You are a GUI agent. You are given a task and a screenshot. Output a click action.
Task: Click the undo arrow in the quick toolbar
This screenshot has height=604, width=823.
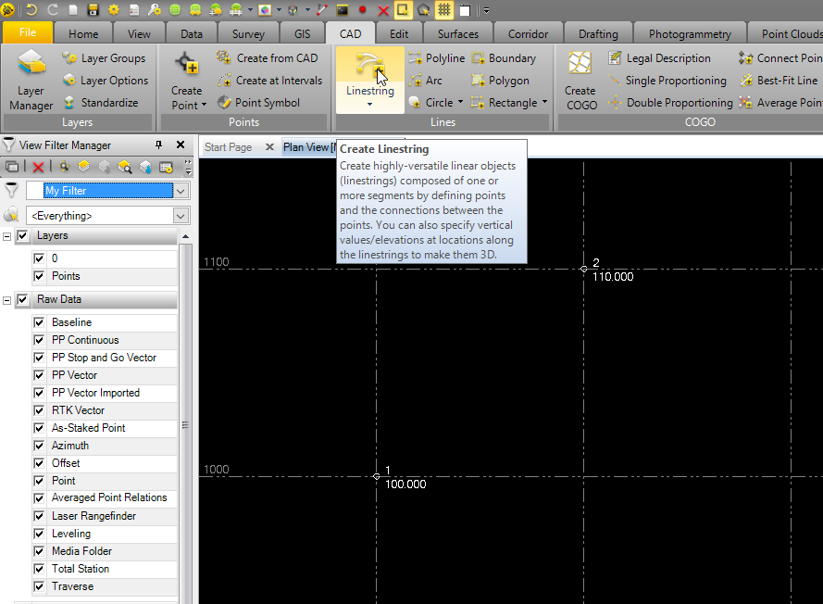coord(31,10)
